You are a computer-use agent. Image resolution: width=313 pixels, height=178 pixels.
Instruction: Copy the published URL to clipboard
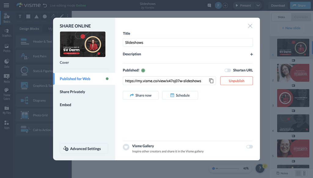[x=211, y=81]
